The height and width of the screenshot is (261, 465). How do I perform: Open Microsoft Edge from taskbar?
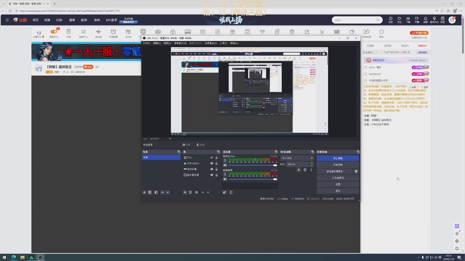(x=13, y=258)
